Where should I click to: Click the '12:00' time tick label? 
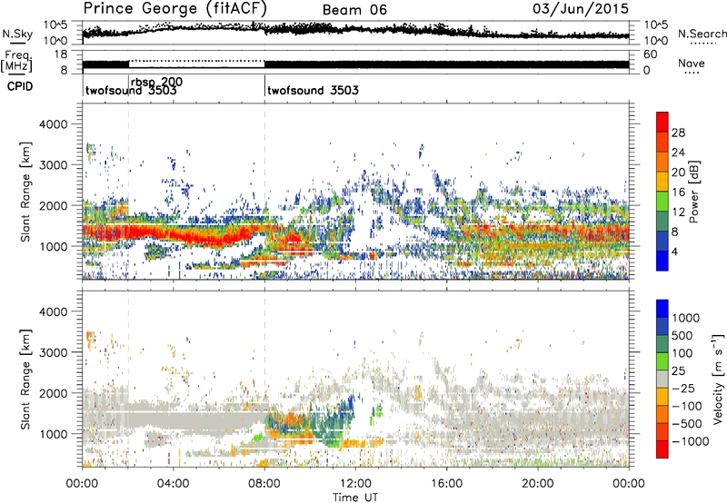(x=355, y=484)
